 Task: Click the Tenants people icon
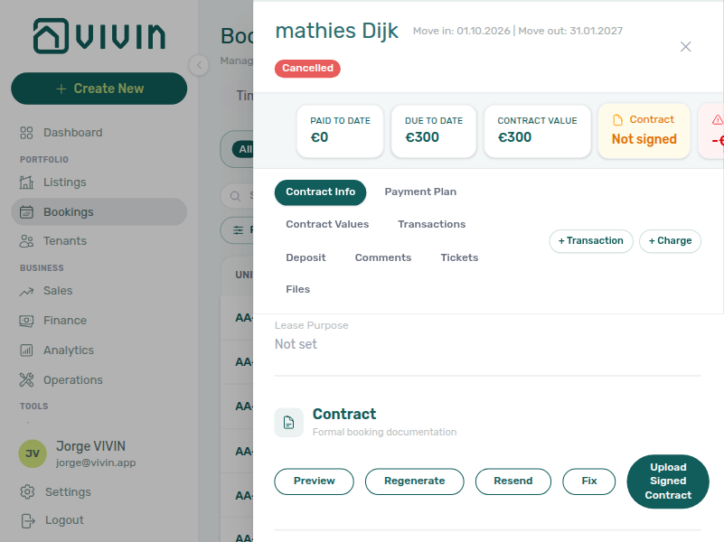point(26,241)
